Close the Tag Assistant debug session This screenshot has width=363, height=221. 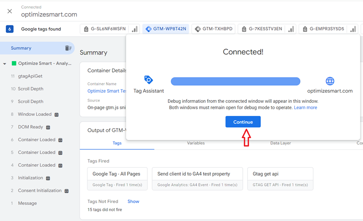(10, 11)
